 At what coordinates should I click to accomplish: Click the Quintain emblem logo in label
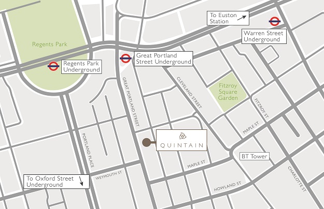[182, 136]
